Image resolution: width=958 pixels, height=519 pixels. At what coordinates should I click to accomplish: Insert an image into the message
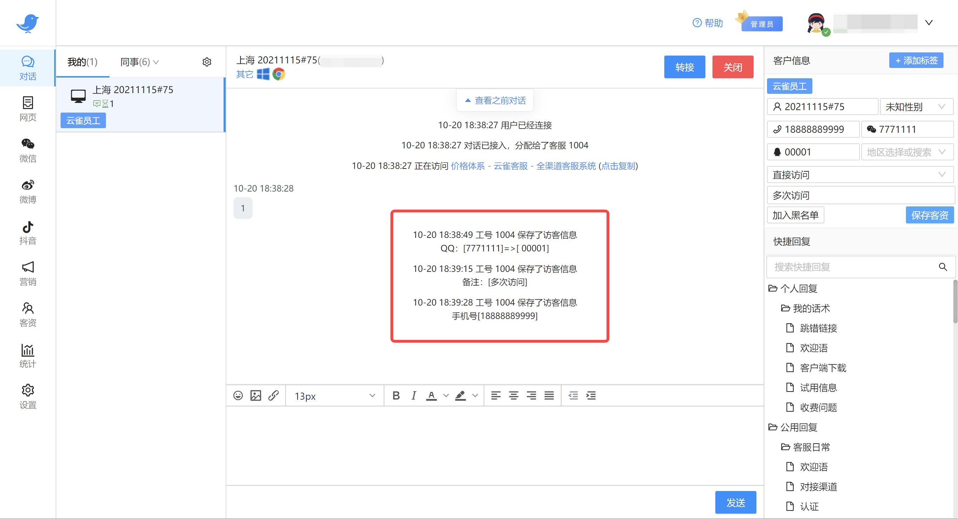[x=256, y=395]
